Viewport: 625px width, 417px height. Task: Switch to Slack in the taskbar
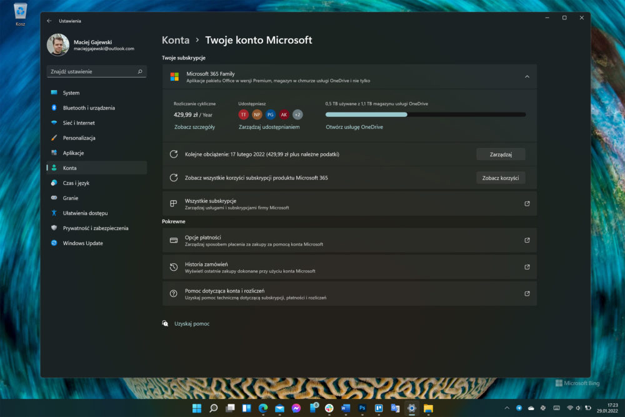coord(329,408)
